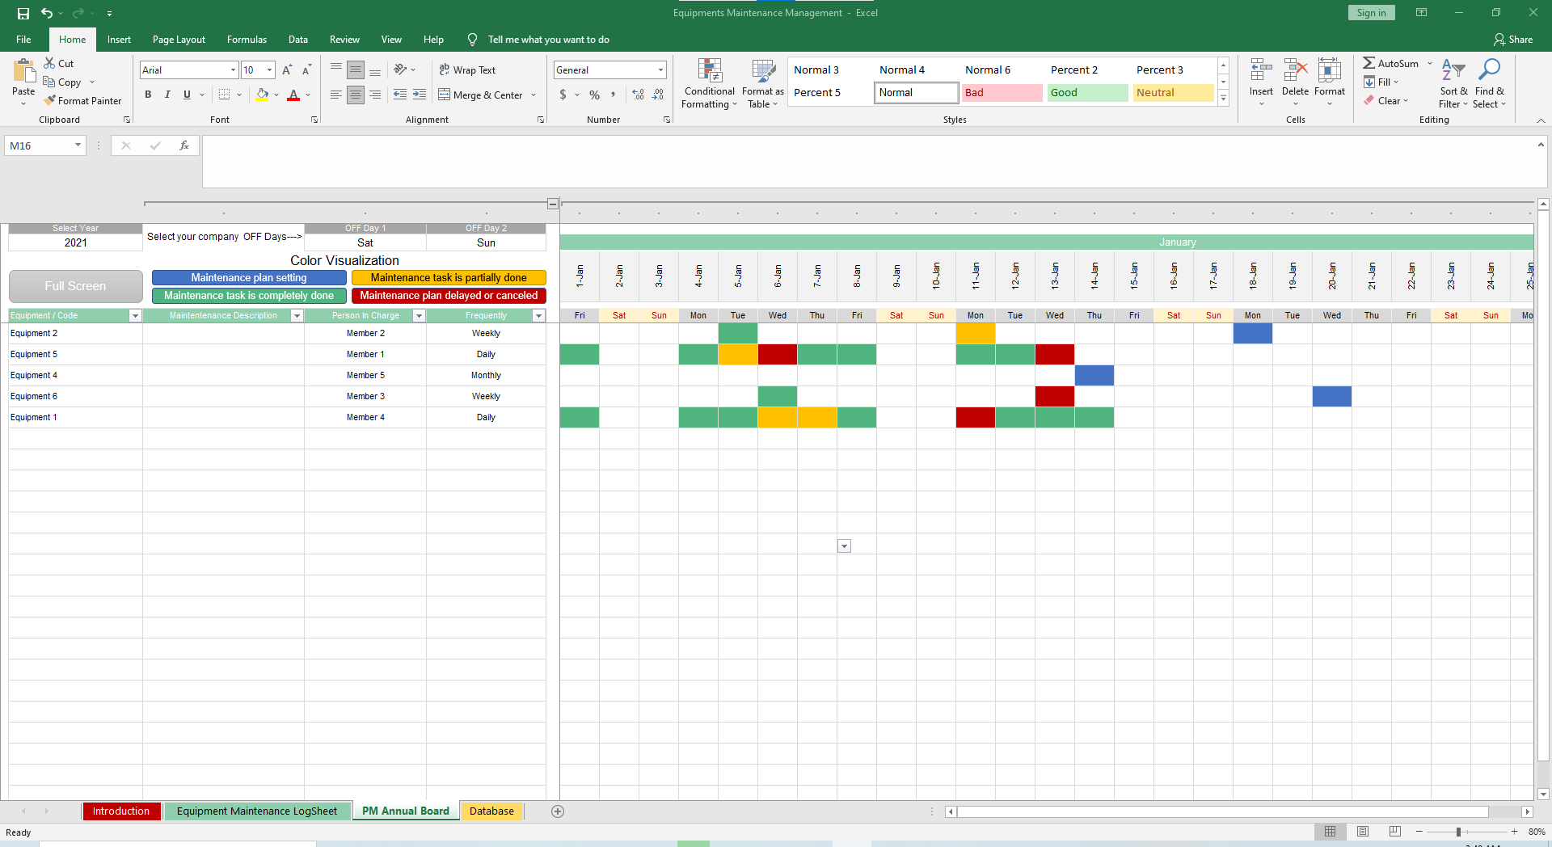Open Conditional Formatting

(710, 83)
